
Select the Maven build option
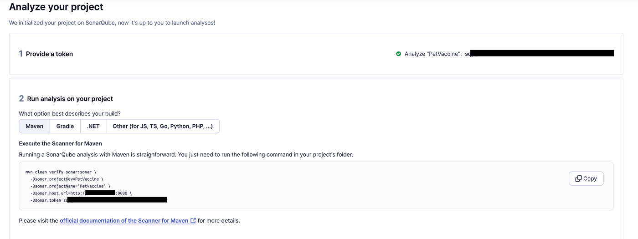(x=35, y=126)
